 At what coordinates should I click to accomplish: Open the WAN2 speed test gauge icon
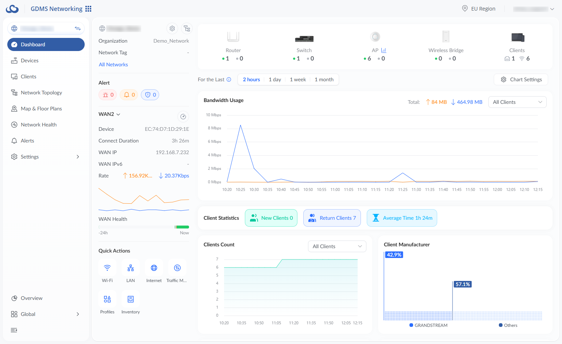pyautogui.click(x=183, y=117)
